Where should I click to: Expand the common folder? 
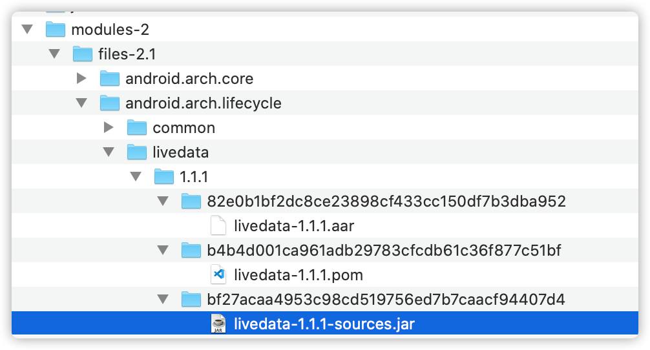click(x=108, y=127)
